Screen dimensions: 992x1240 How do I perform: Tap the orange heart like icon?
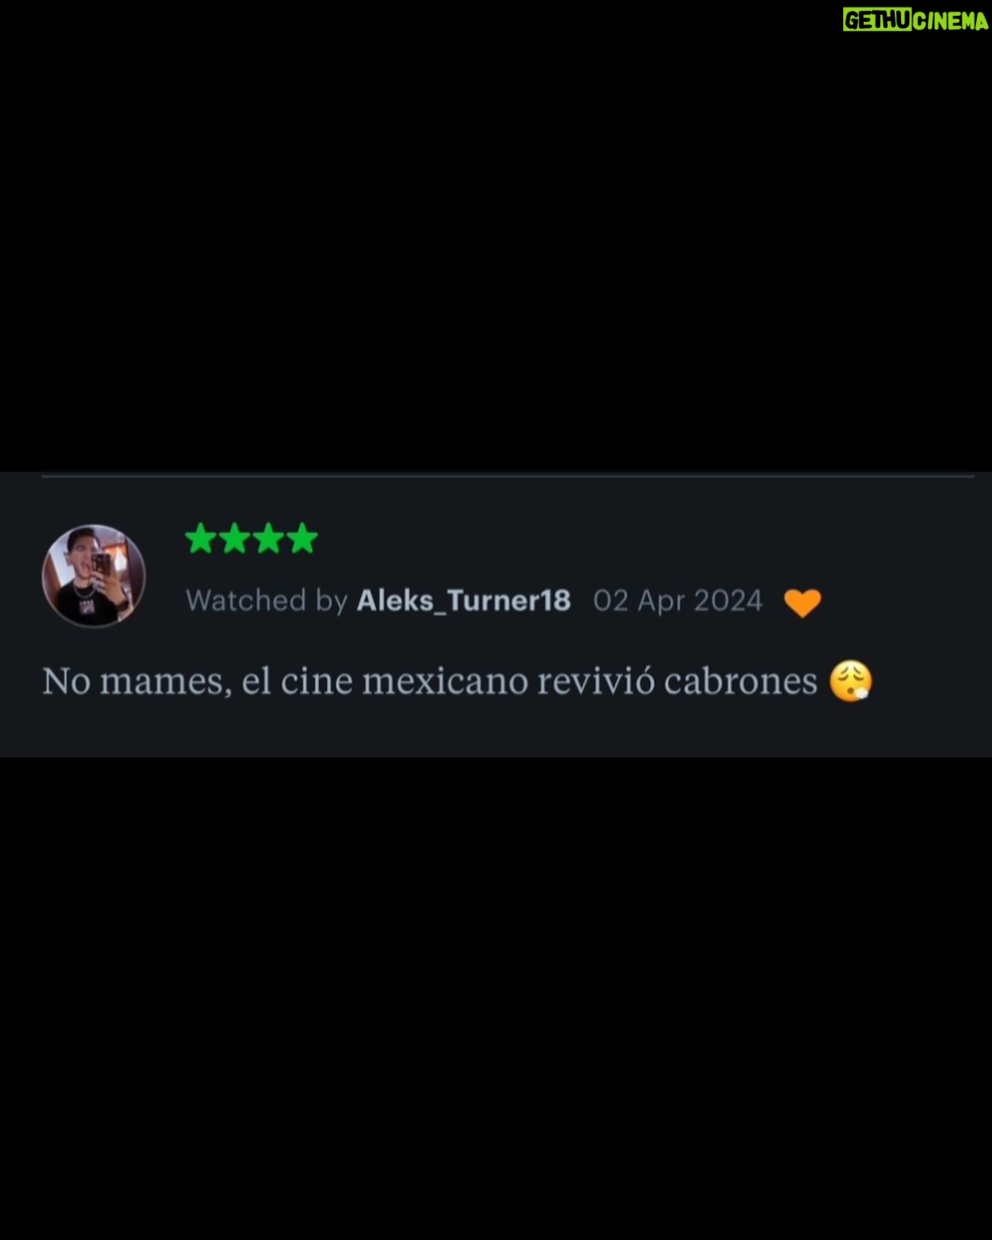(x=803, y=603)
